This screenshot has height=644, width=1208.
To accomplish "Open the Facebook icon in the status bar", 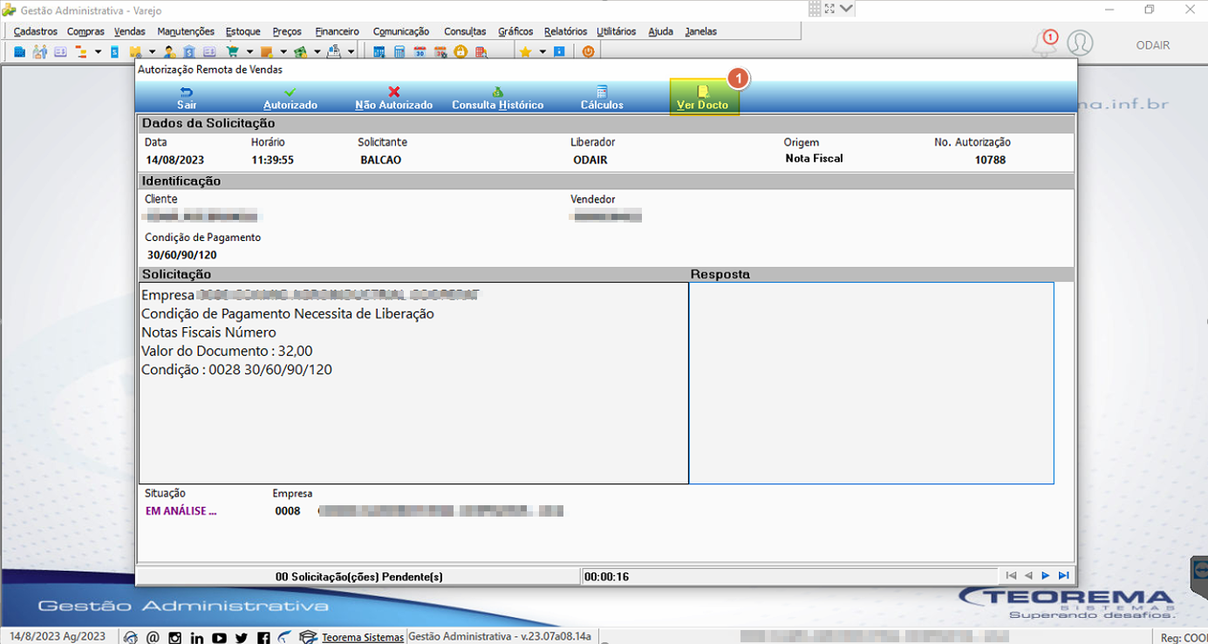I will 263,637.
